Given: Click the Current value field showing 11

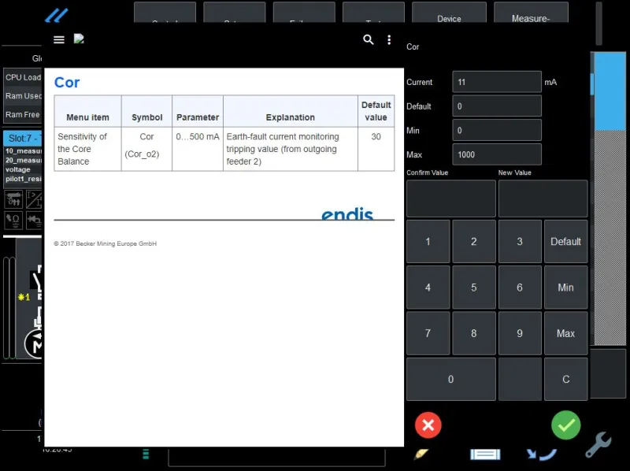Looking at the screenshot, I should pyautogui.click(x=497, y=82).
